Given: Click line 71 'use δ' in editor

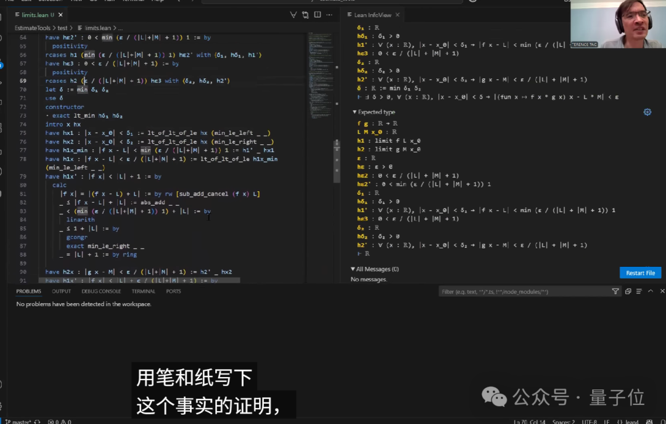Looking at the screenshot, I should [x=54, y=98].
